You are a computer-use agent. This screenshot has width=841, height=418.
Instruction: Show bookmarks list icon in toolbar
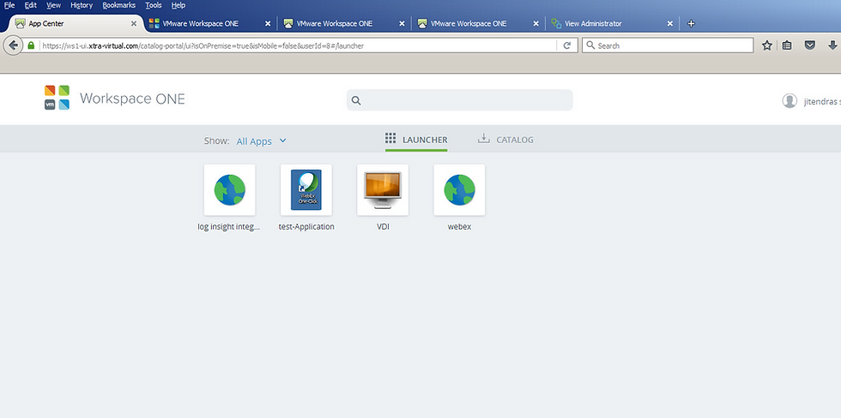tap(787, 45)
